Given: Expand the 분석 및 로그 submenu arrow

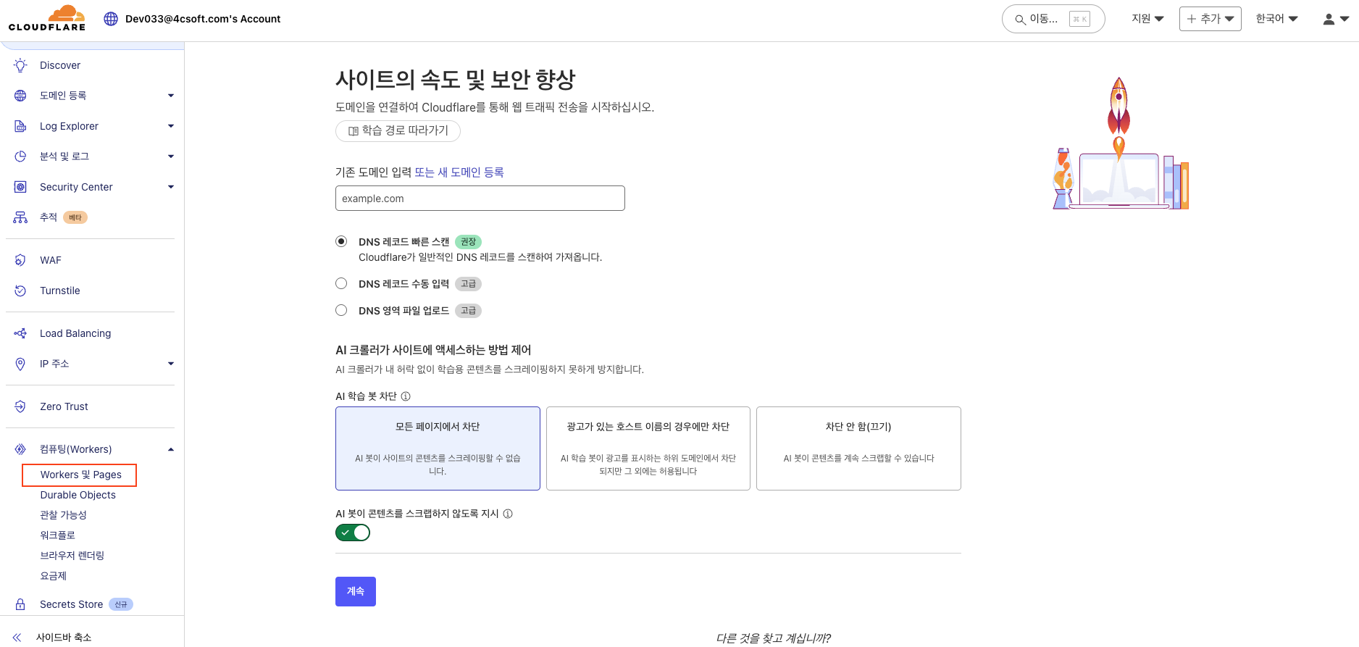Looking at the screenshot, I should click(x=171, y=156).
